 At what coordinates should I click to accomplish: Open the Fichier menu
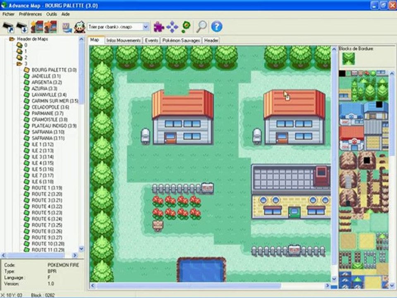(x=8, y=14)
